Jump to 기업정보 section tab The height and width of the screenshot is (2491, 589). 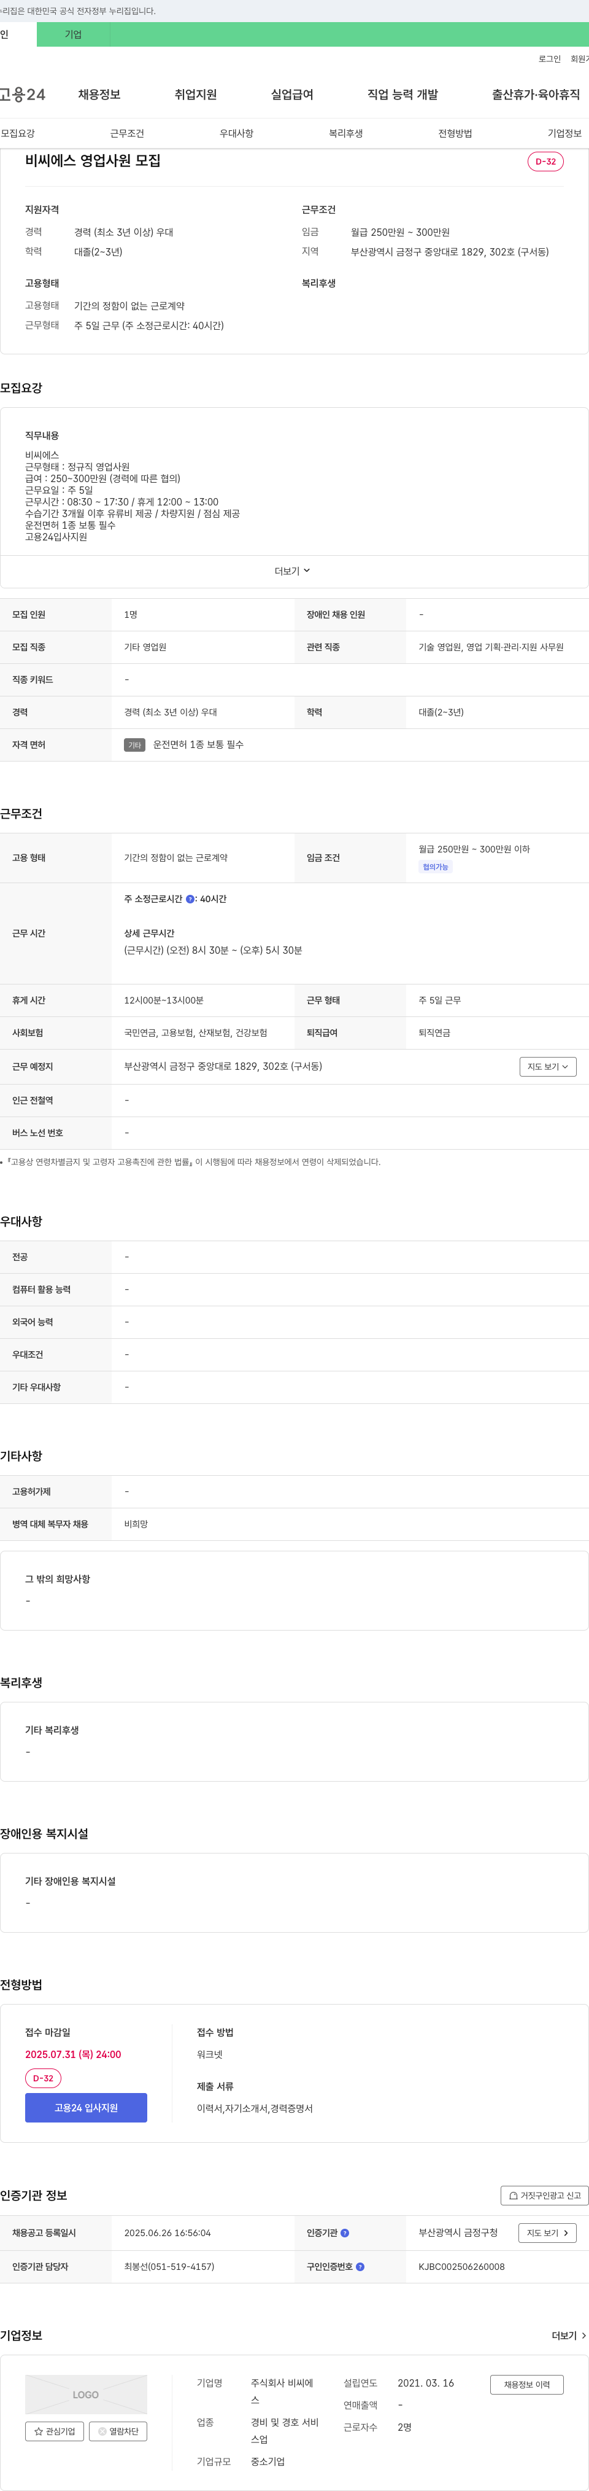[x=565, y=133]
